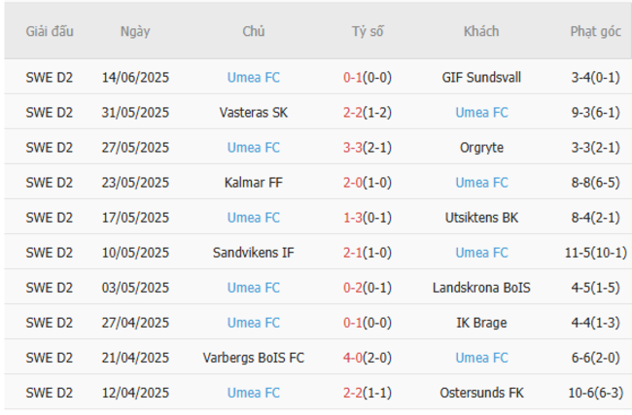Select the date 12/04/2025 cell
The height and width of the screenshot is (415, 632).
point(135,392)
